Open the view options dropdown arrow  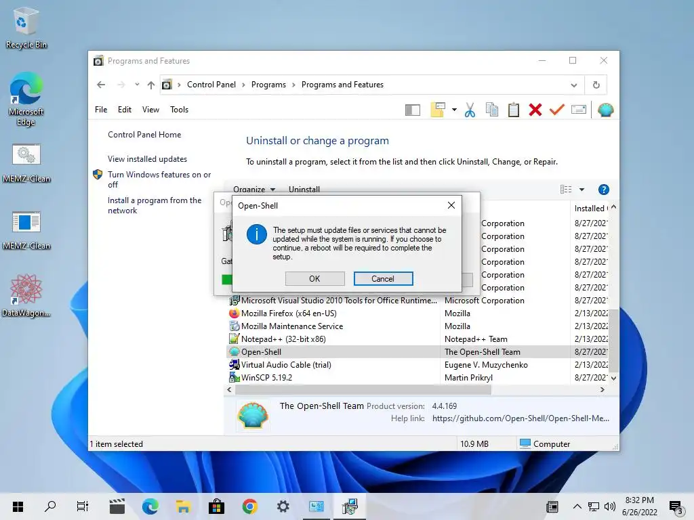pyautogui.click(x=581, y=190)
